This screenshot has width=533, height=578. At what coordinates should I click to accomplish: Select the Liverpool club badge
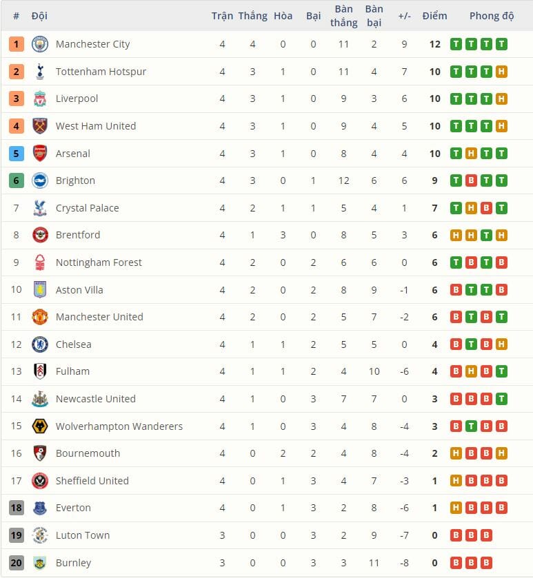(40, 99)
